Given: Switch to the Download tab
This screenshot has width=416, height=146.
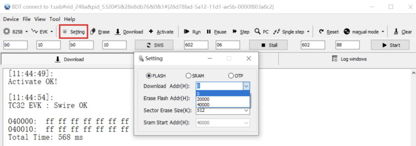Looking at the screenshot, I should pos(69,59).
